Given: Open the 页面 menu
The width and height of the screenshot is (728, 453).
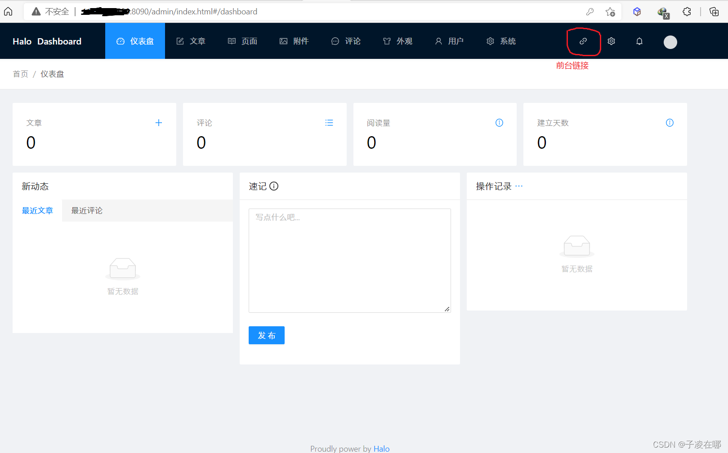Looking at the screenshot, I should (x=242, y=41).
